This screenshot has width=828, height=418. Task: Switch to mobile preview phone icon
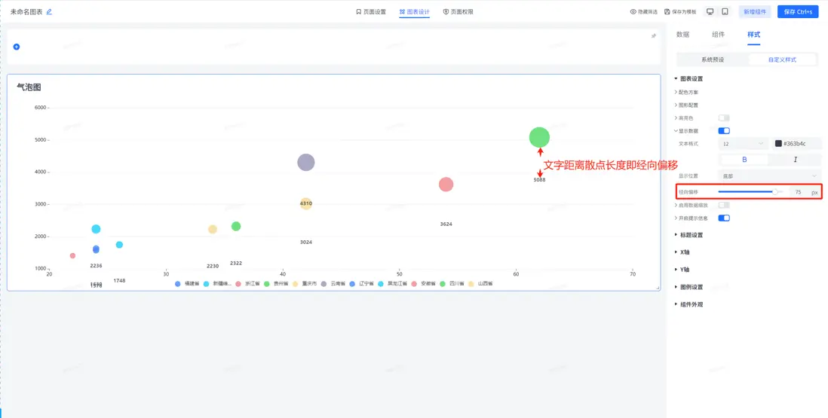725,11
